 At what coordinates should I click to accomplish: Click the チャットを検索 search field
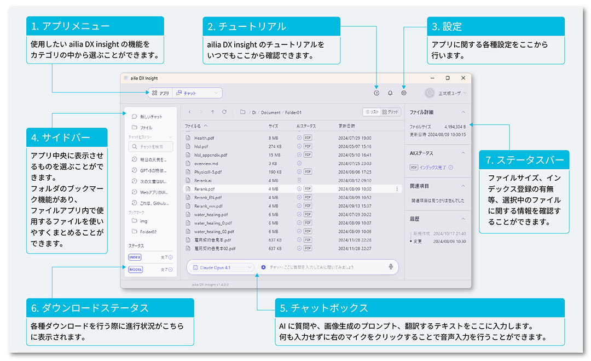click(150, 147)
